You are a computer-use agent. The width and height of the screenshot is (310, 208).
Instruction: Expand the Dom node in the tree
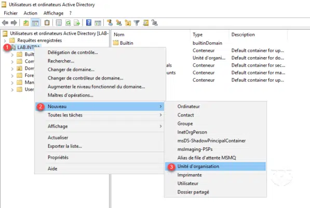tap(12, 69)
